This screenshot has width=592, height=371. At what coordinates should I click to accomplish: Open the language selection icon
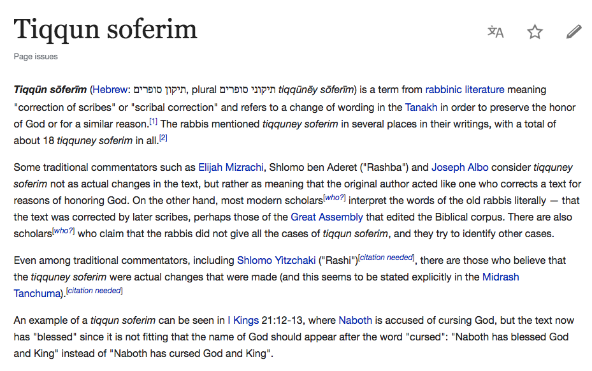coord(496,32)
